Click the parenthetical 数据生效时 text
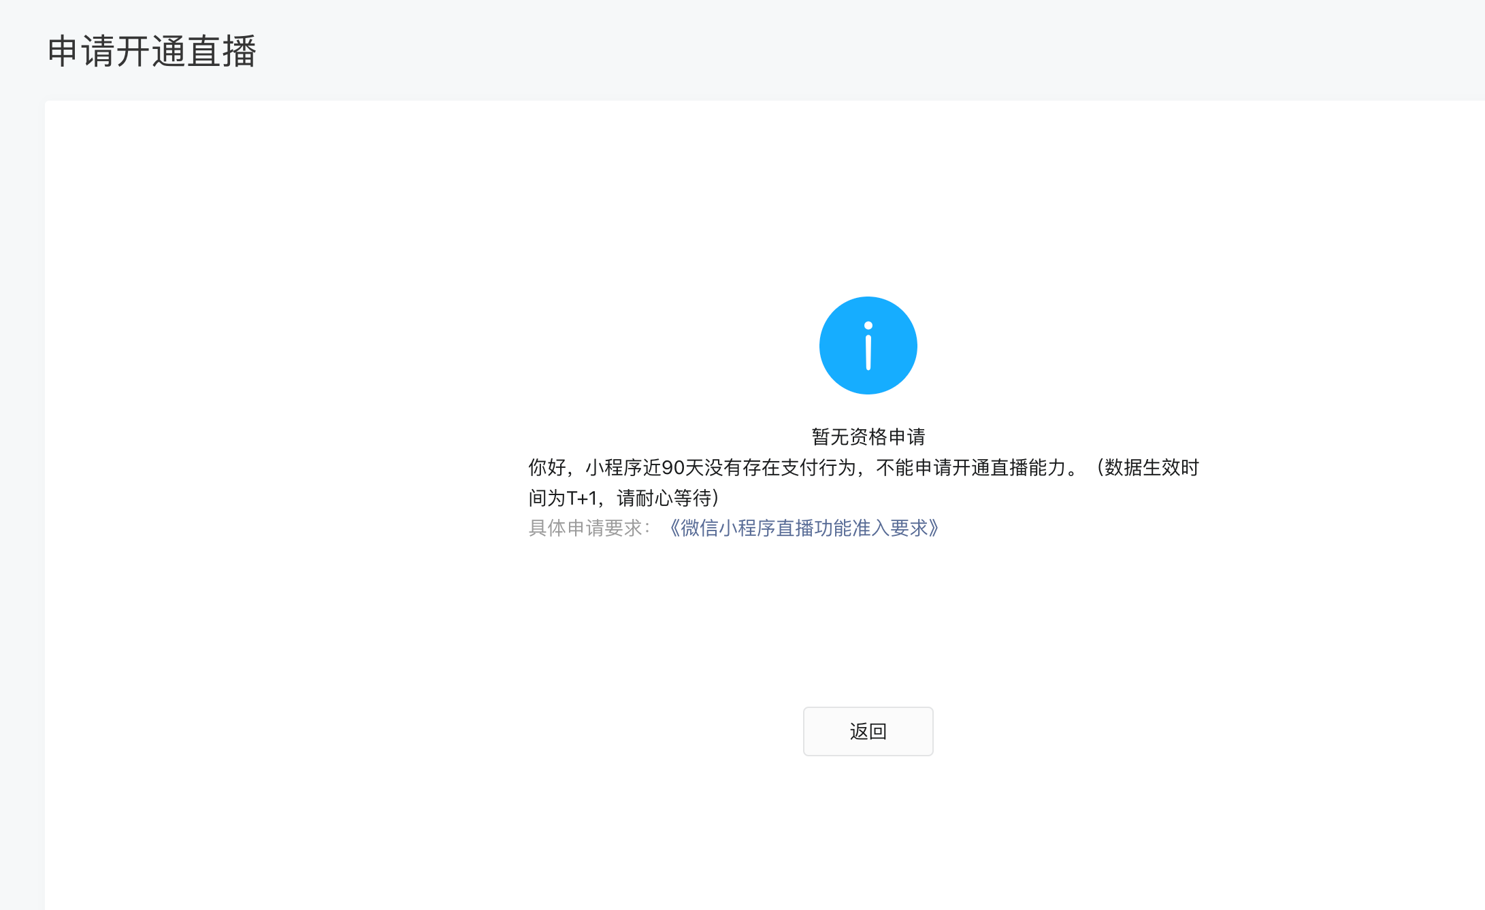1485x910 pixels. point(1150,468)
